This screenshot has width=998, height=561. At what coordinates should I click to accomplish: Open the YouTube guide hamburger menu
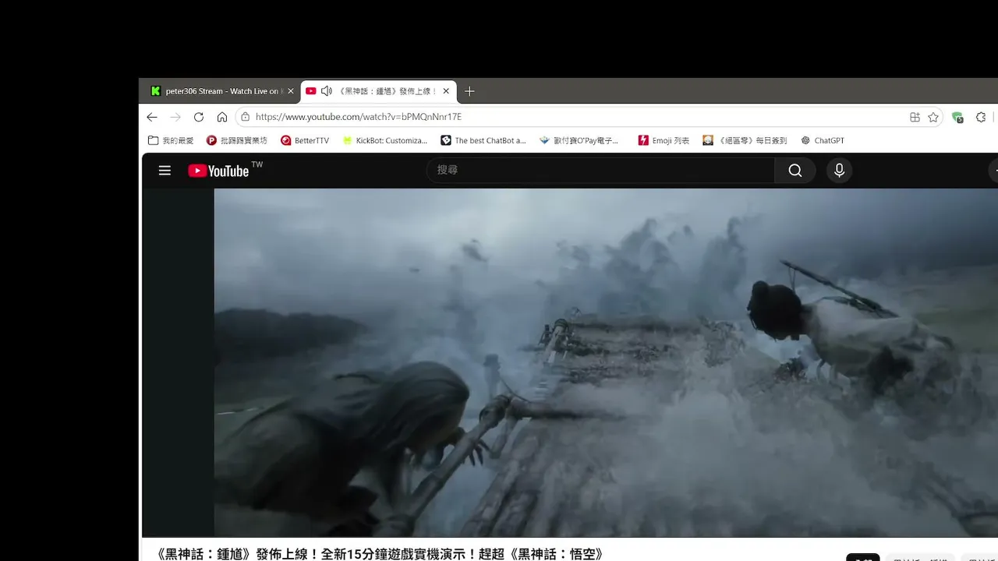(165, 171)
